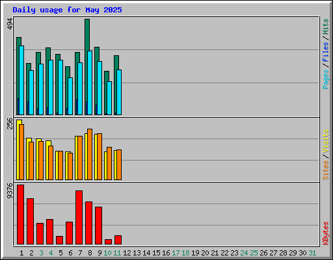Click the day 9 axis label
The height and width of the screenshot is (260, 333).
coord(100,253)
